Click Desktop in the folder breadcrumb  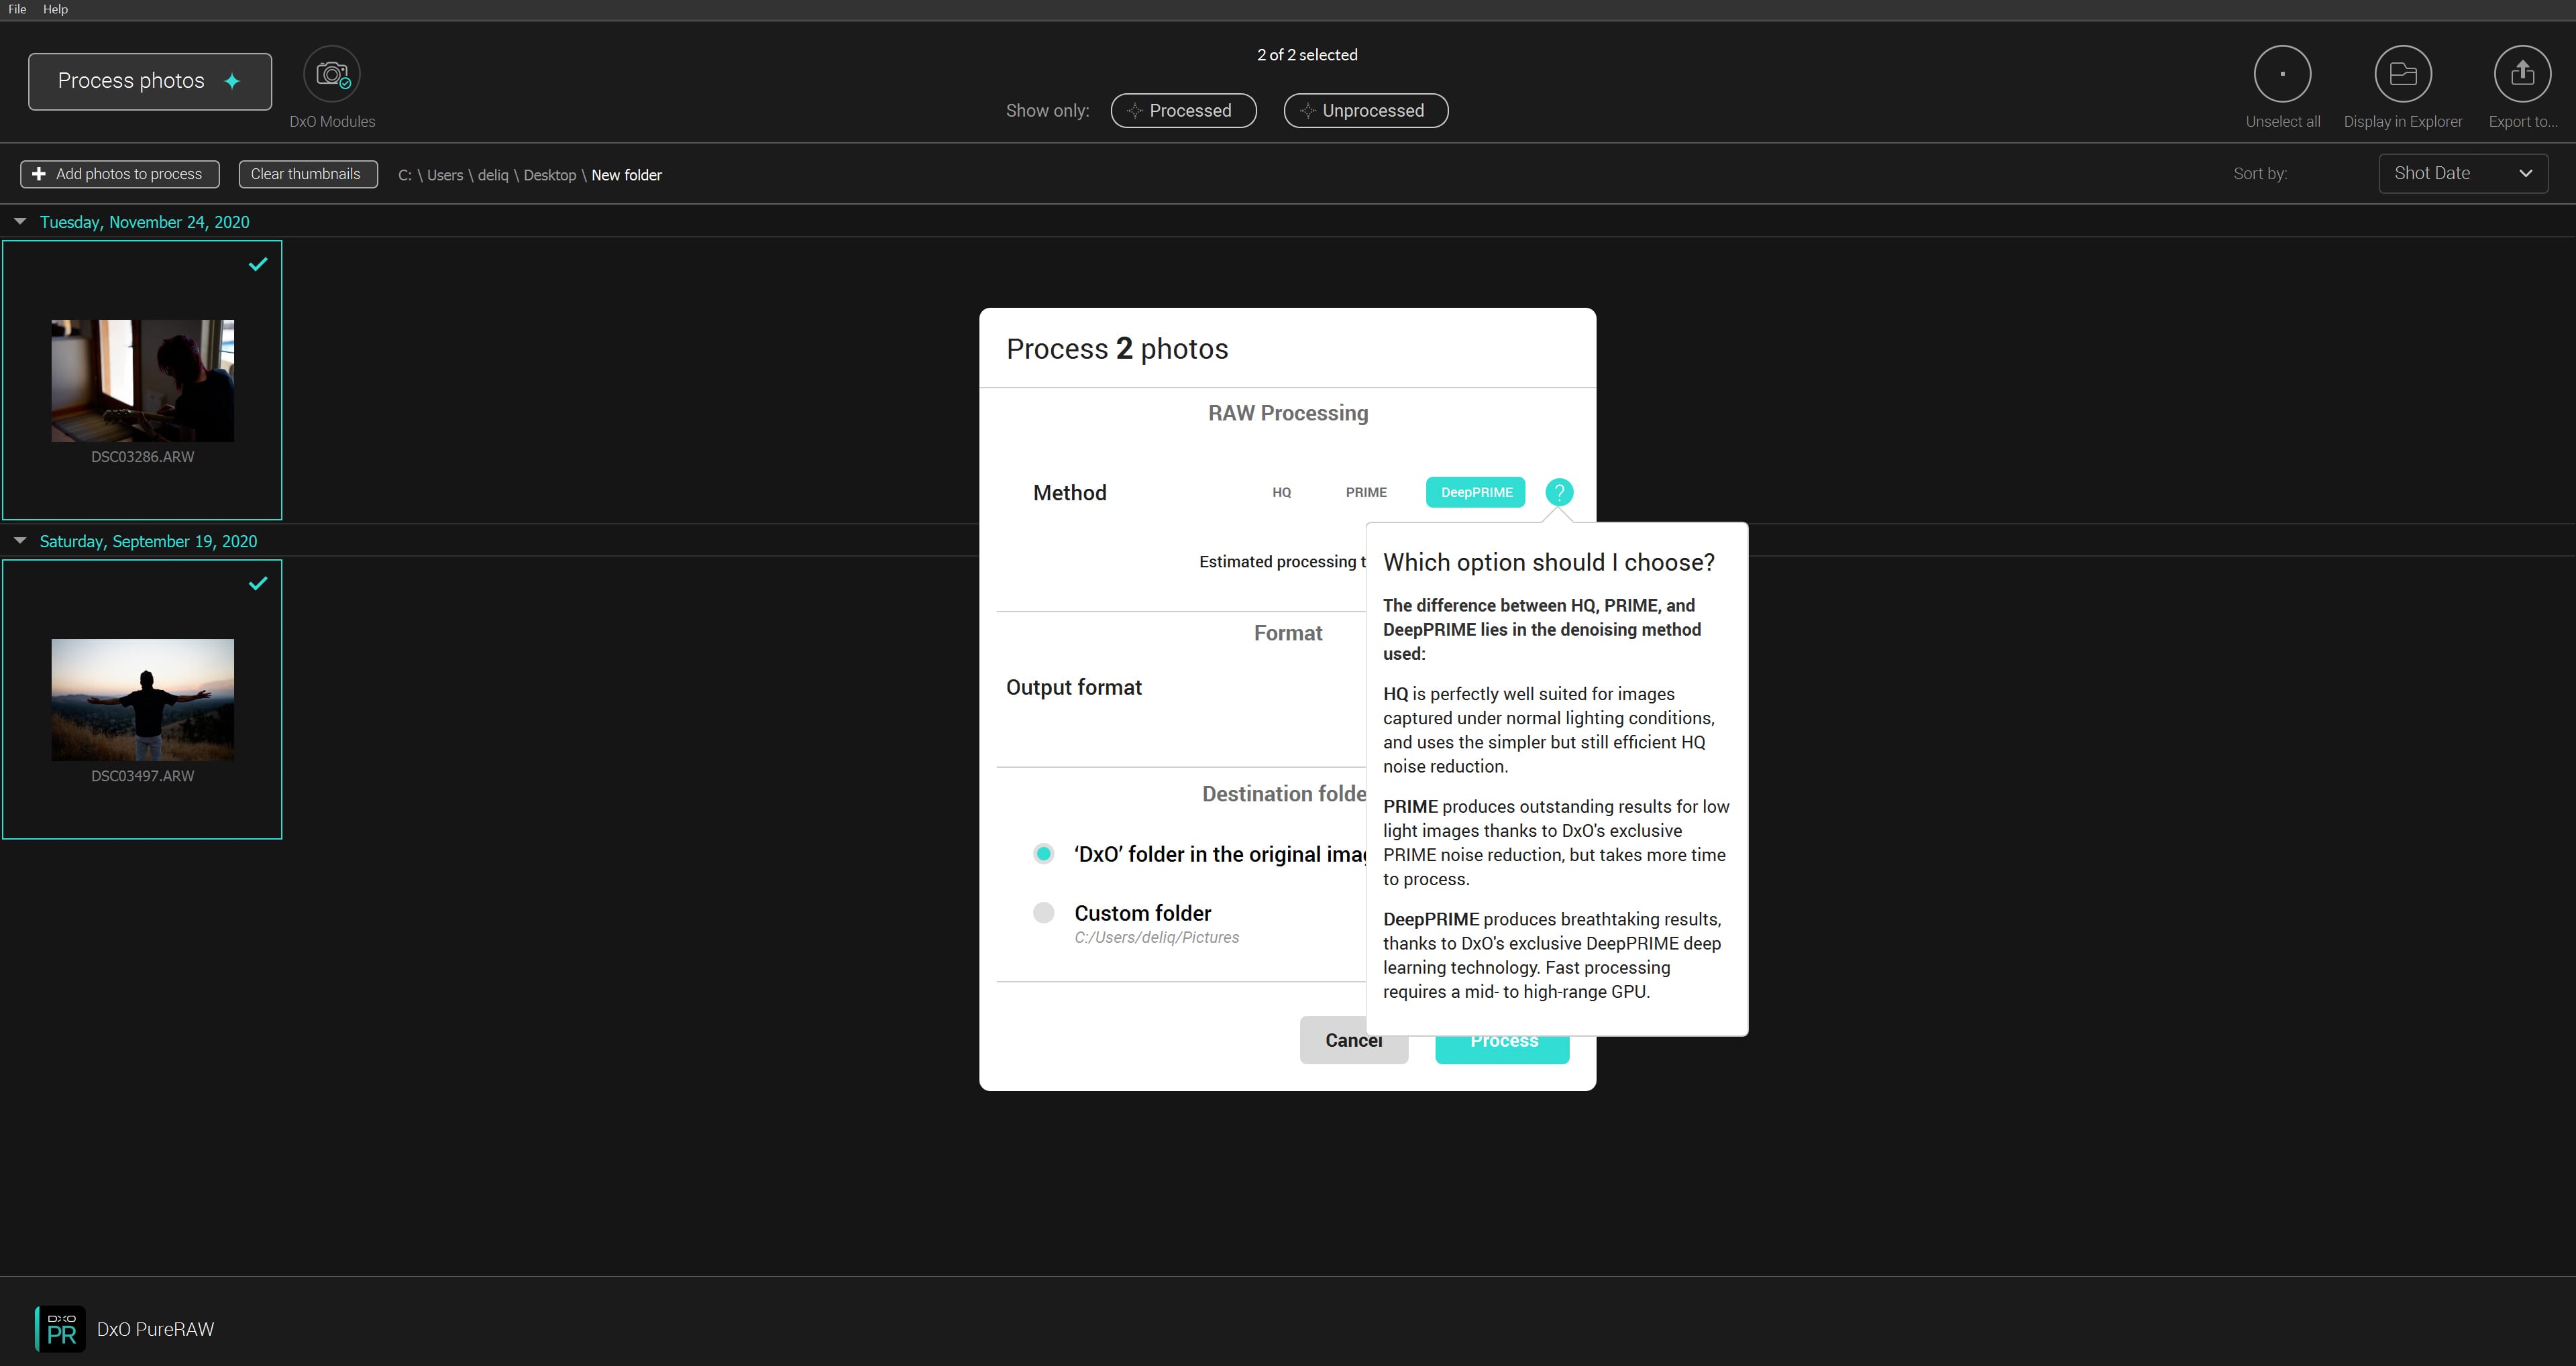click(549, 175)
